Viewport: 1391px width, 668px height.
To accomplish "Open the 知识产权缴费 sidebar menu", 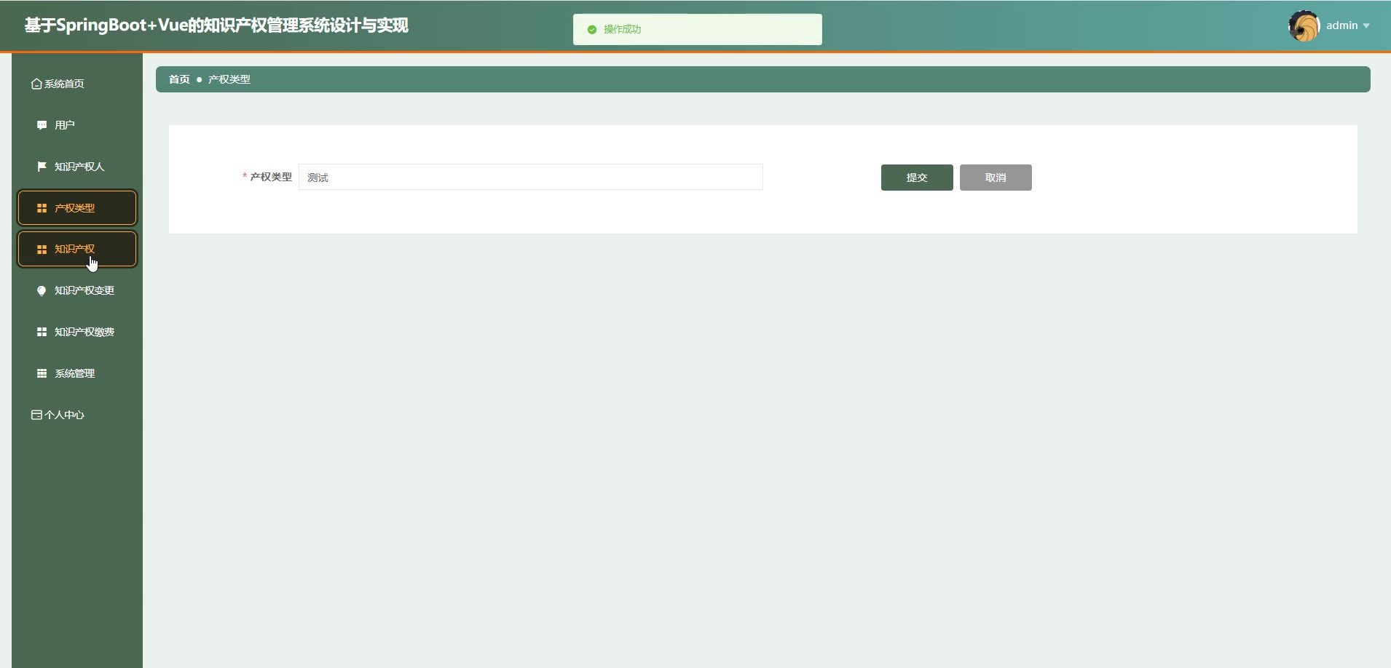I will [77, 332].
